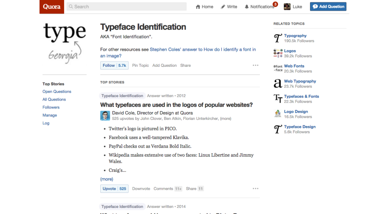Open the Web Typography related topic
The image size is (389, 214).
click(300, 81)
